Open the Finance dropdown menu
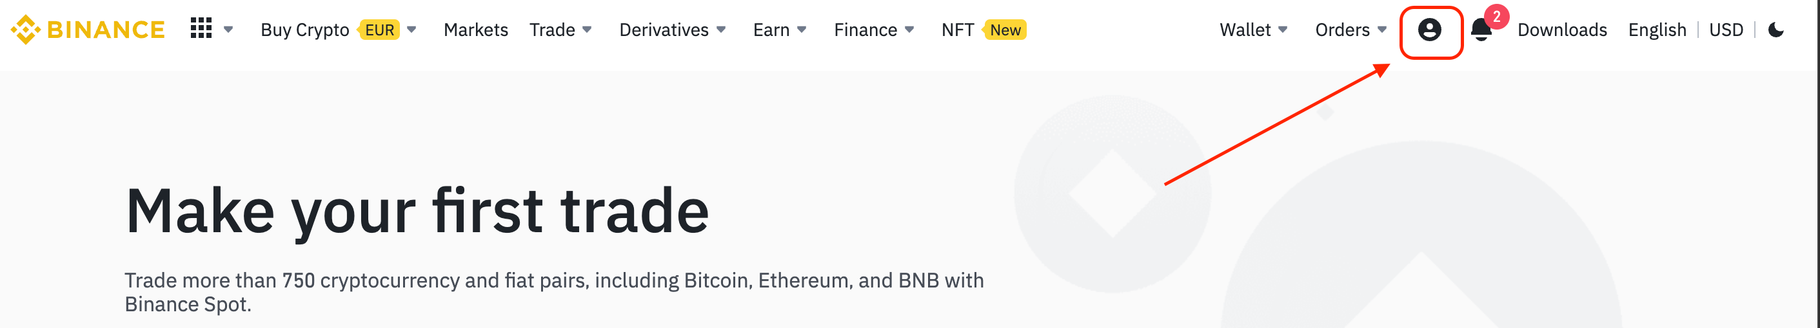Viewport: 1820px width, 328px height. pyautogui.click(x=874, y=30)
